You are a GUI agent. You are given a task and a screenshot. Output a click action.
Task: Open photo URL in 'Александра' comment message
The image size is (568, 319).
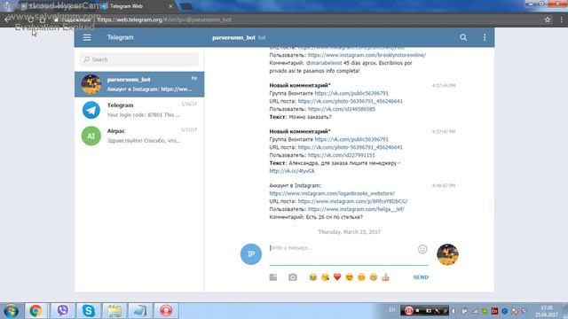pyautogui.click(x=350, y=147)
